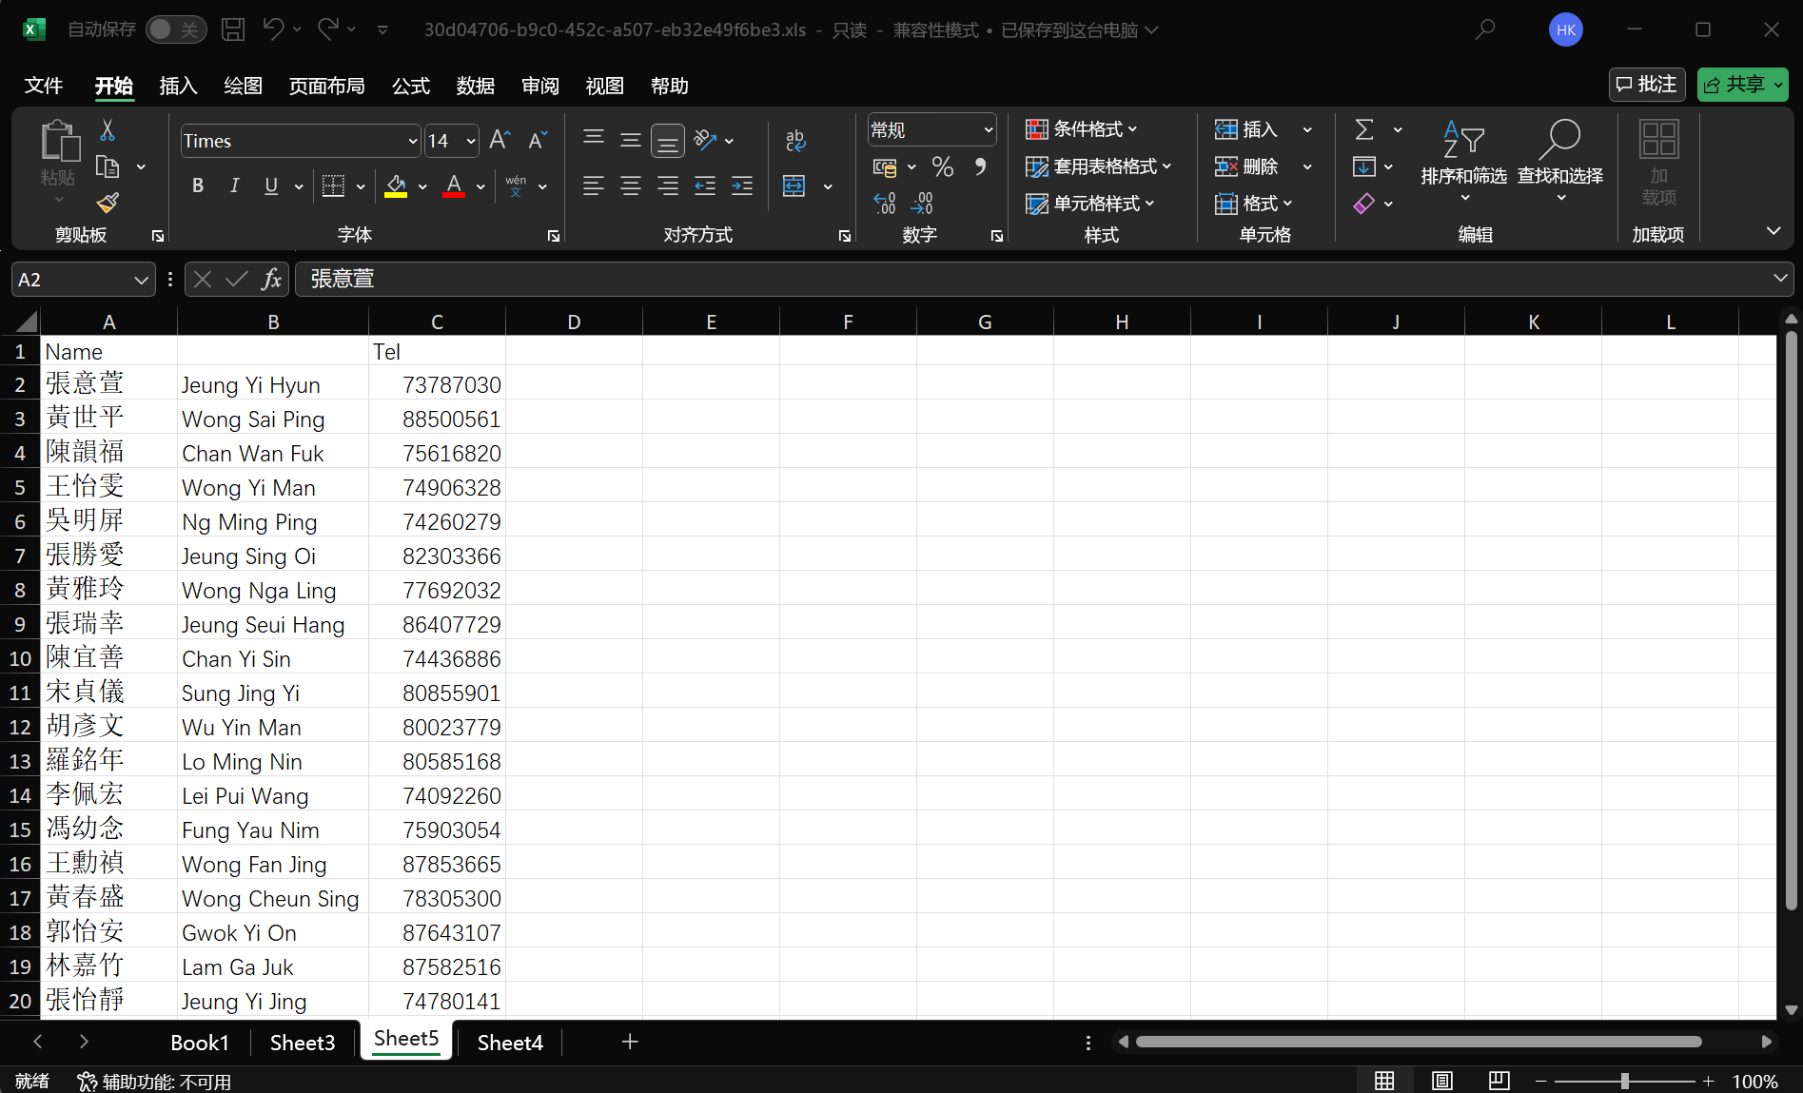Open the Name Box dropdown arrow

pos(141,280)
